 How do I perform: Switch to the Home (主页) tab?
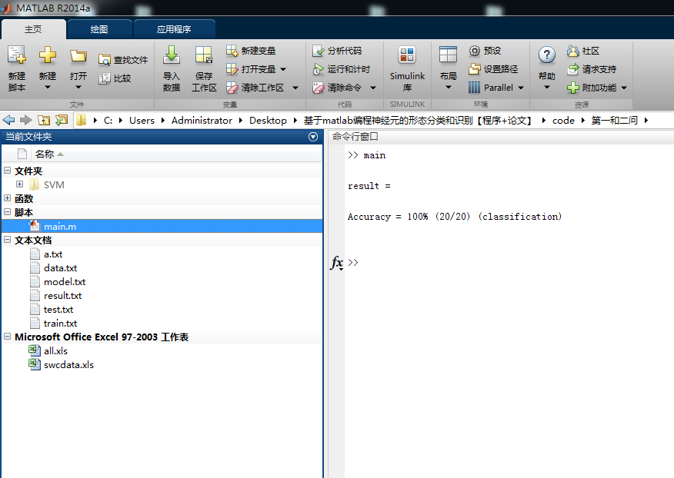[x=33, y=29]
